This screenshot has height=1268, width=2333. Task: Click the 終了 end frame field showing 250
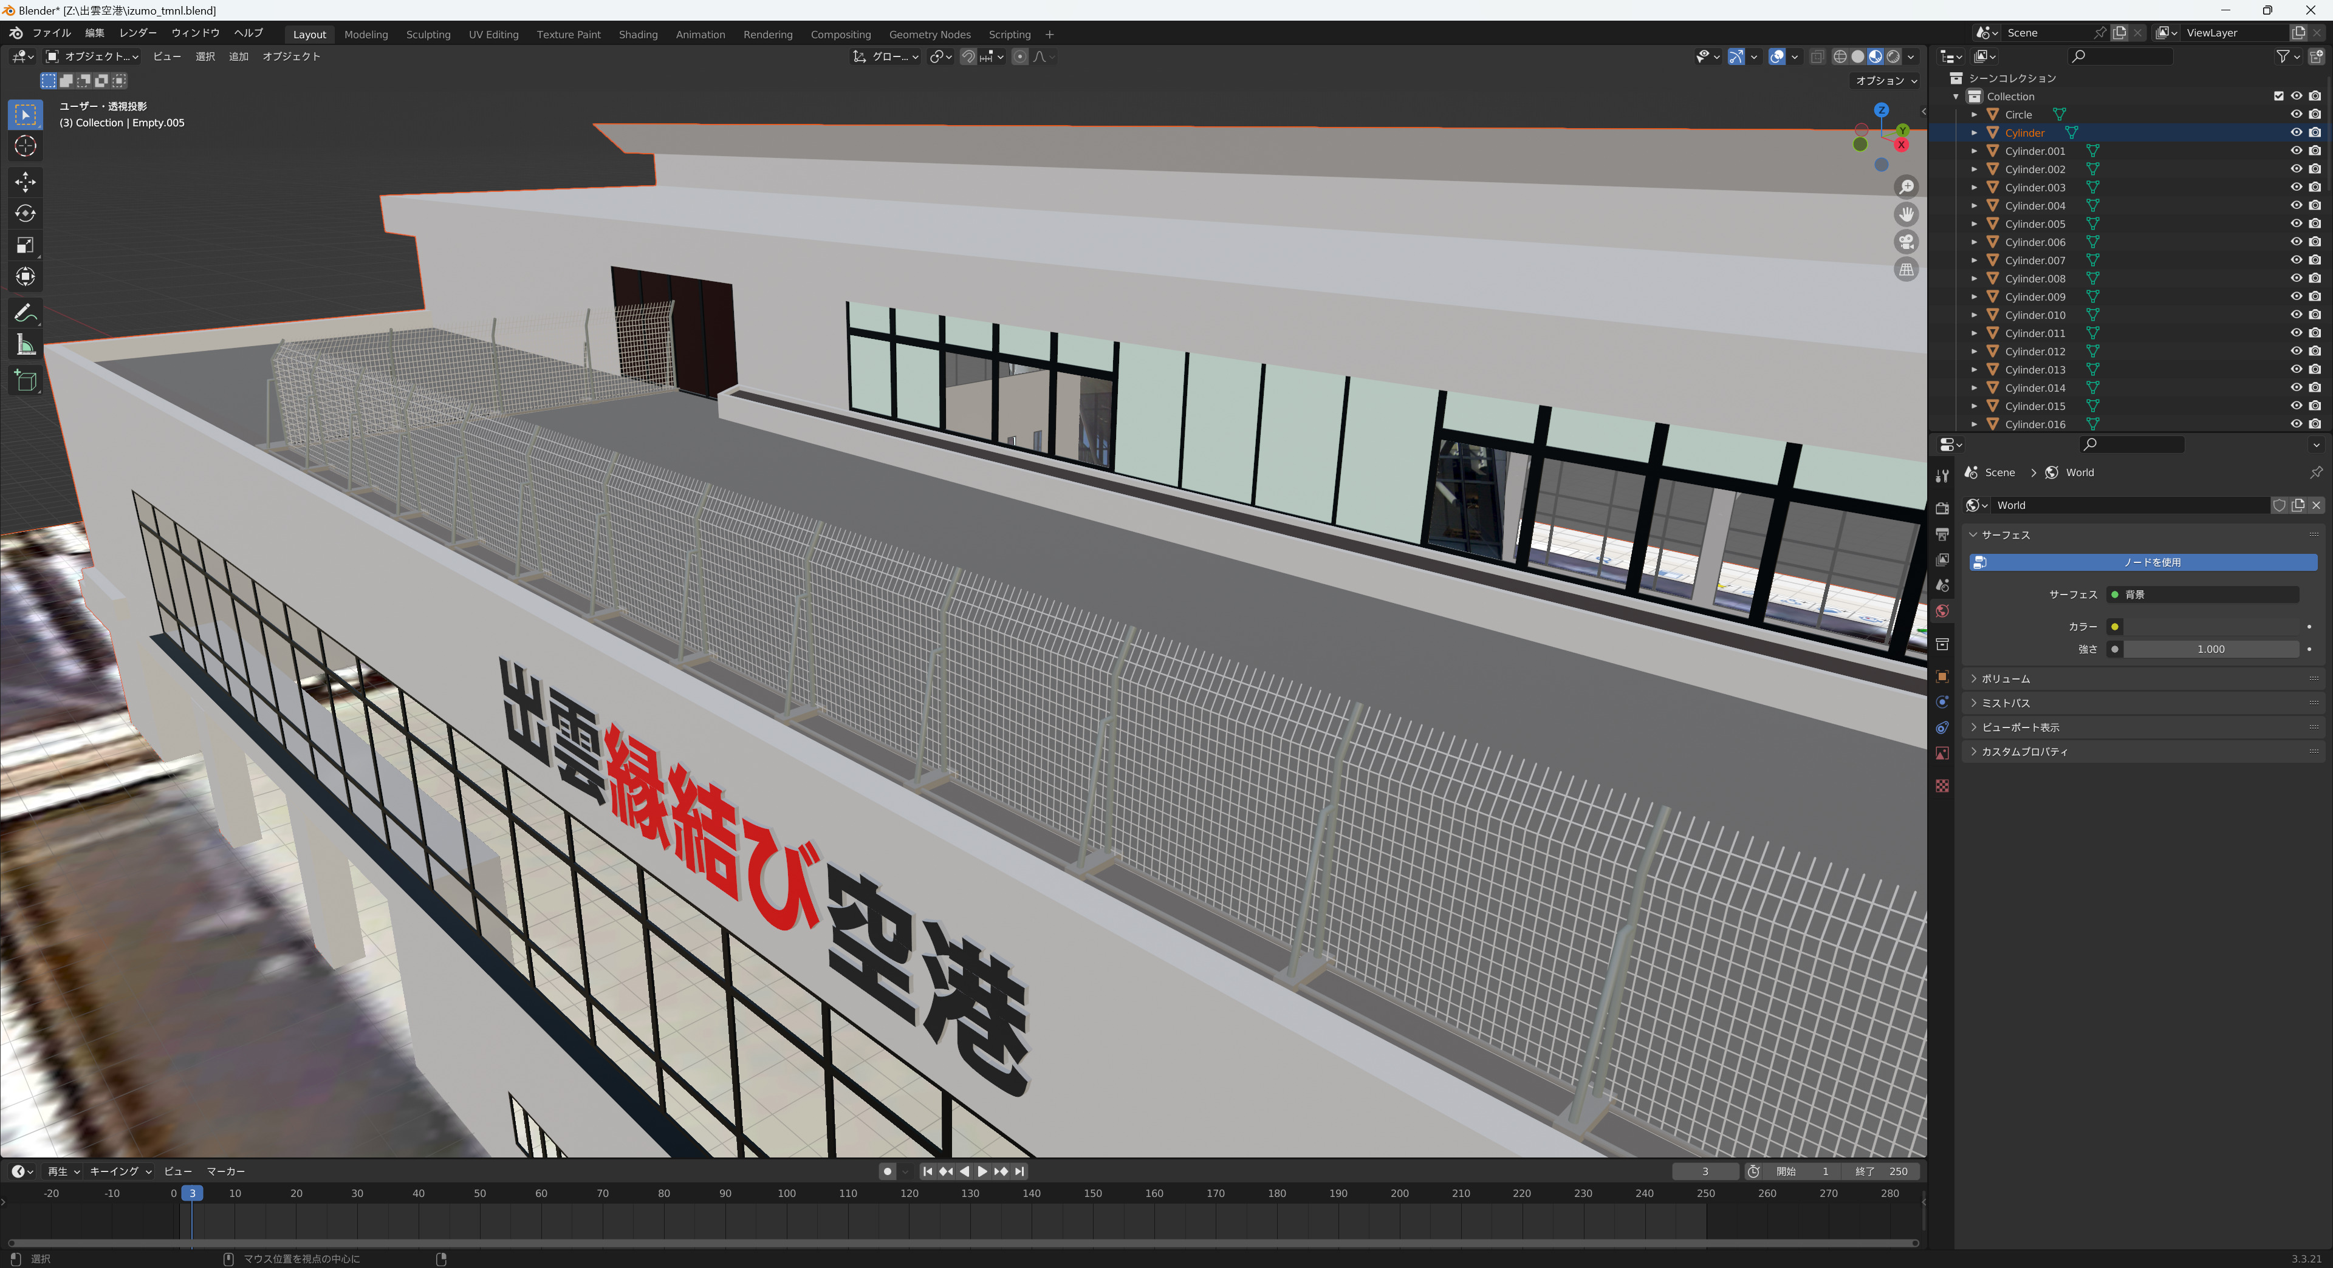(1882, 1171)
